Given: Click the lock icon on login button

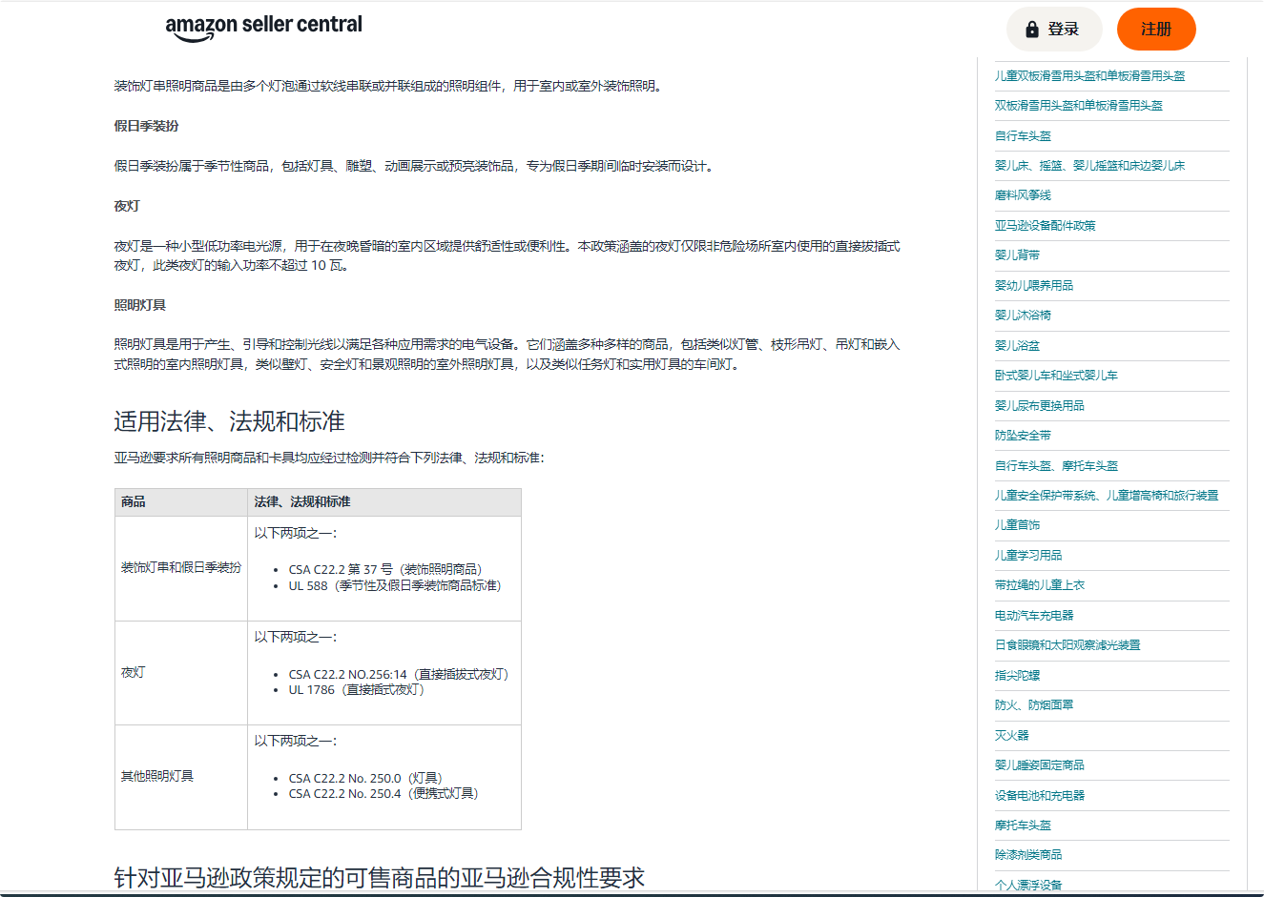Looking at the screenshot, I should (x=1031, y=30).
